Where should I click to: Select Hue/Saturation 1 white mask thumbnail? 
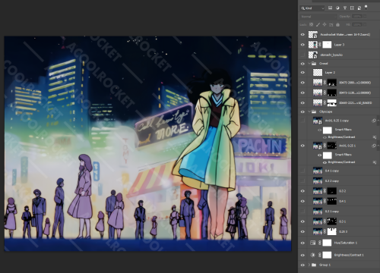[327, 243]
